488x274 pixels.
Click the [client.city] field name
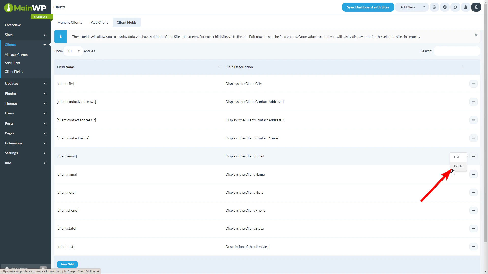tap(66, 84)
